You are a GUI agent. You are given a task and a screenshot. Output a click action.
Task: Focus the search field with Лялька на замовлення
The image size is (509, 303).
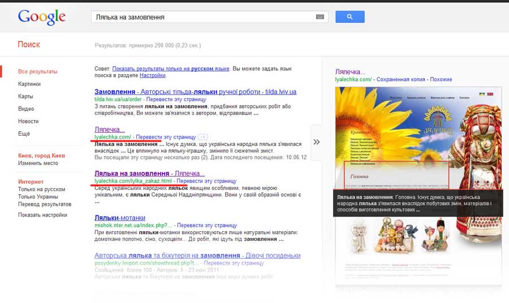tap(209, 17)
